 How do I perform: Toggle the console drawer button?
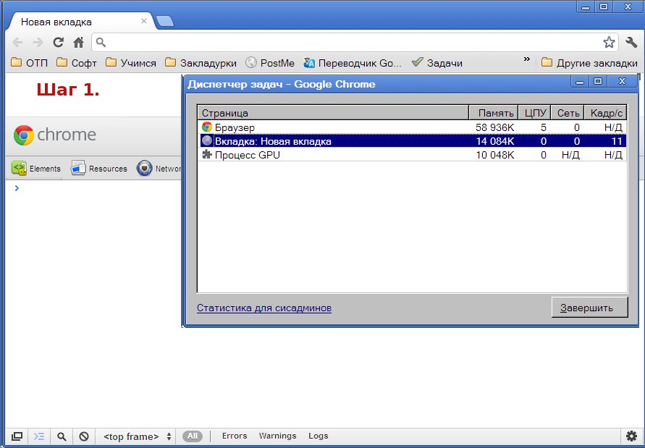39,436
